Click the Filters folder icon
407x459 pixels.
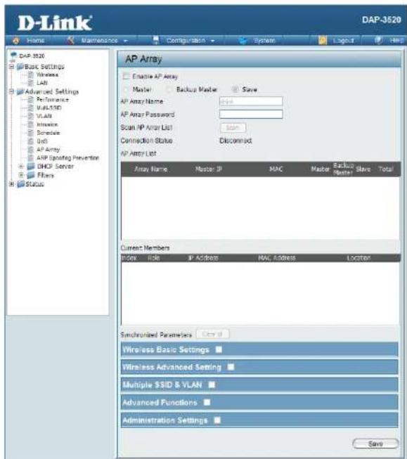pyautogui.click(x=31, y=175)
